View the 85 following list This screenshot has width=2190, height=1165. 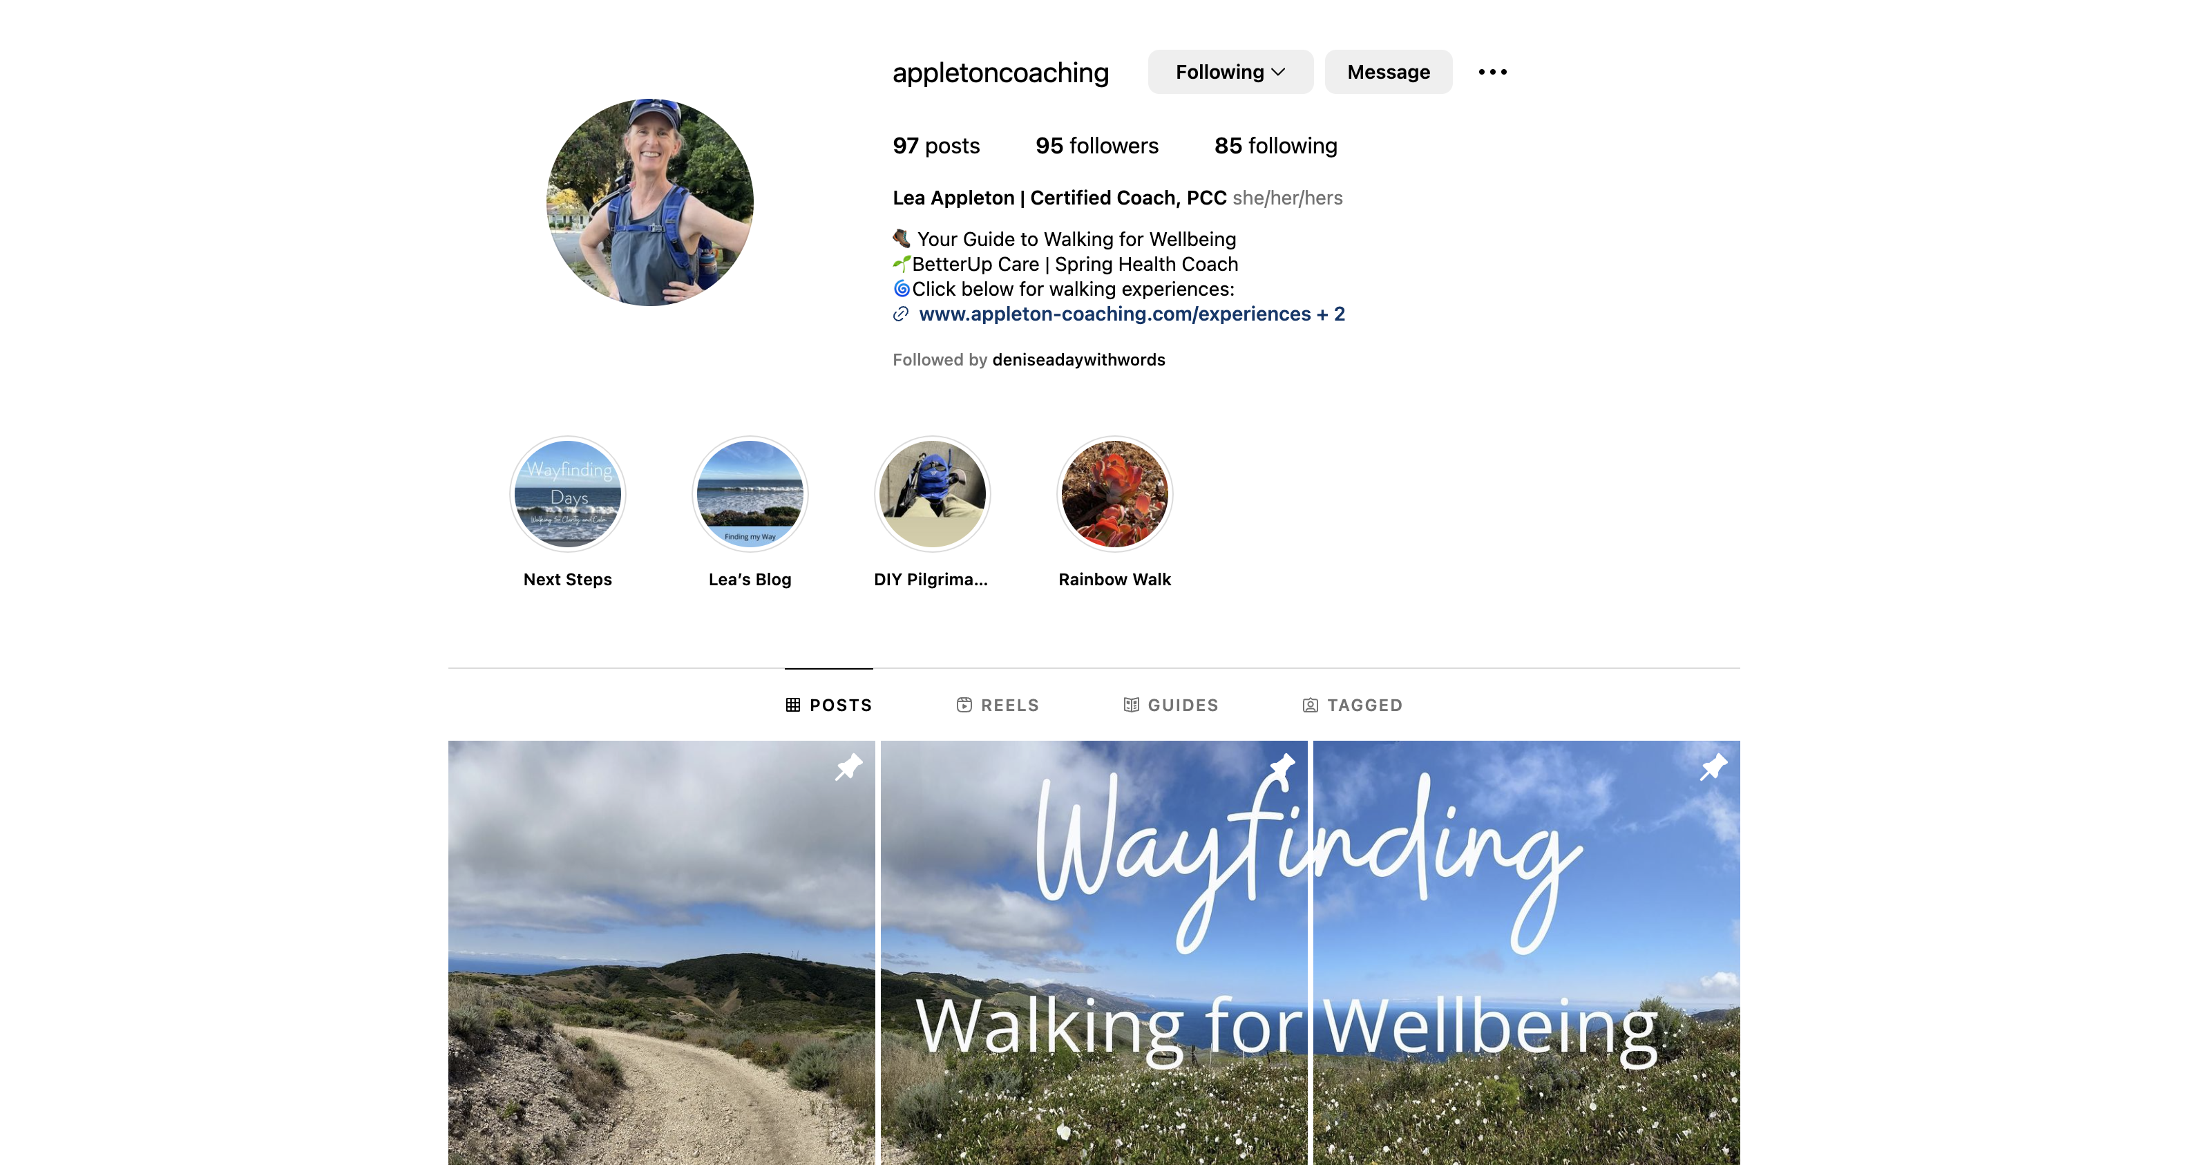point(1275,146)
